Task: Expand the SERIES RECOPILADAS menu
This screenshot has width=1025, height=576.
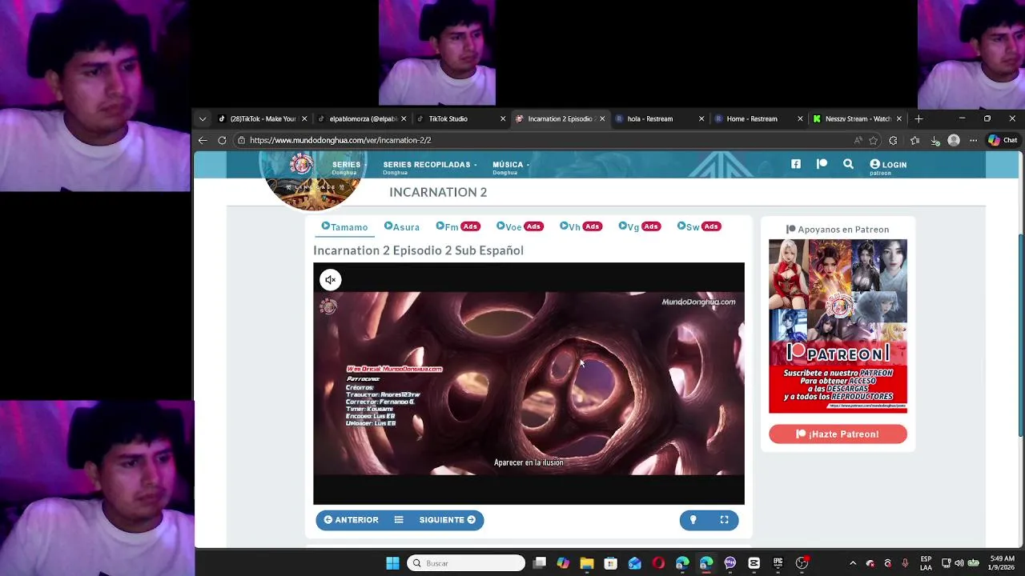Action: coord(430,166)
